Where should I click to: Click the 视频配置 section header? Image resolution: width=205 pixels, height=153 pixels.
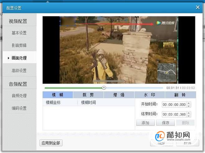coord(18,21)
